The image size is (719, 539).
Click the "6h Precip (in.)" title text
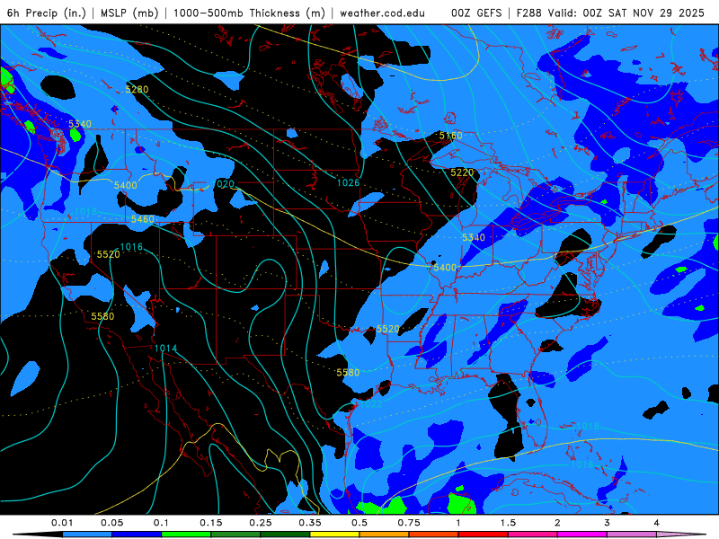click(x=47, y=13)
